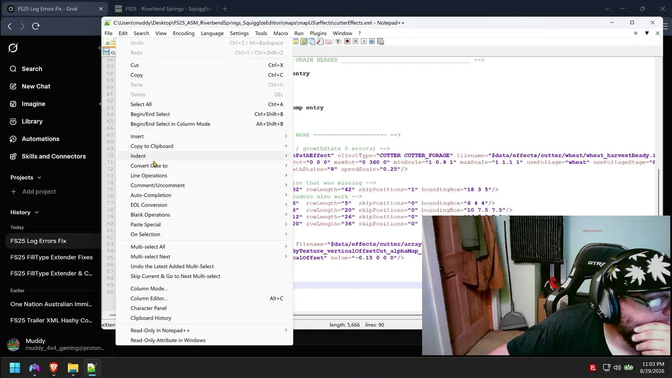
Task: Open Brave browser from the taskbar
Action: pyautogui.click(x=54, y=367)
